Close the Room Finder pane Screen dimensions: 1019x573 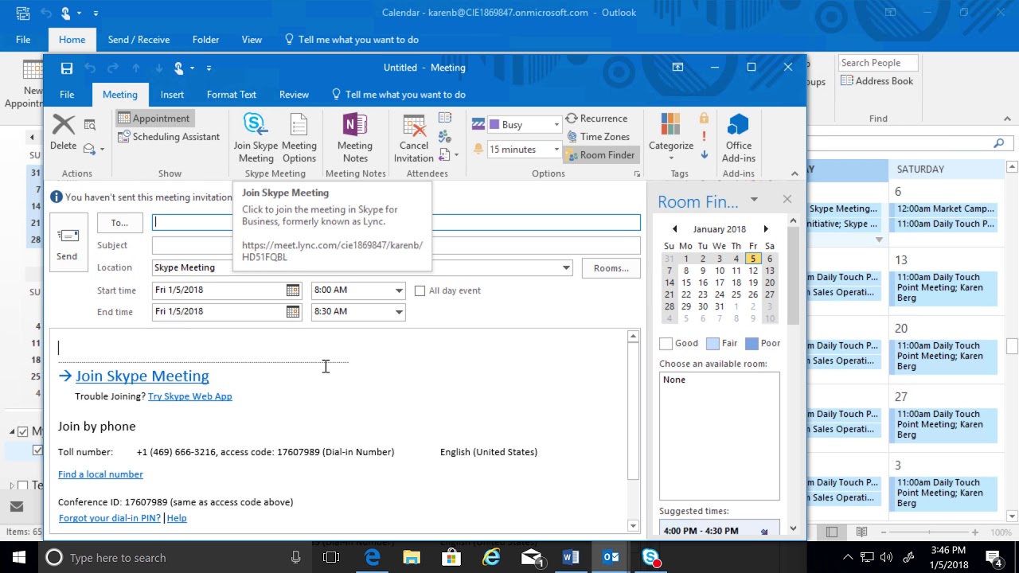tap(787, 200)
